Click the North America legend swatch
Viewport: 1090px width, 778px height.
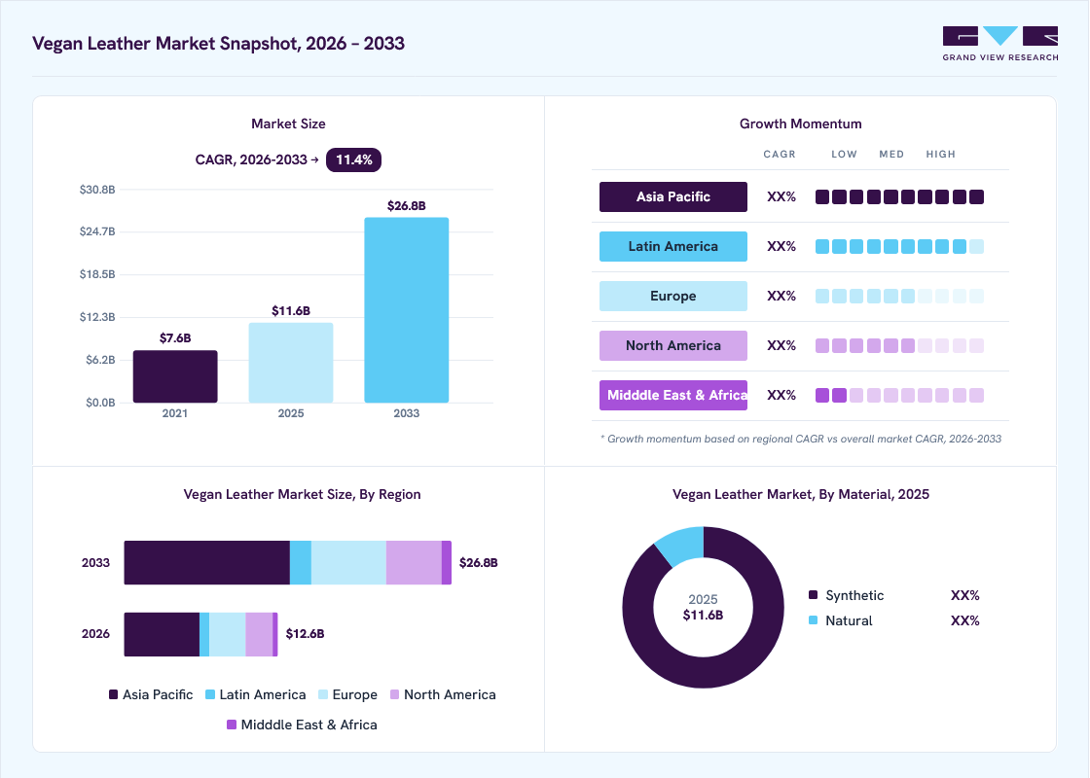tap(395, 694)
